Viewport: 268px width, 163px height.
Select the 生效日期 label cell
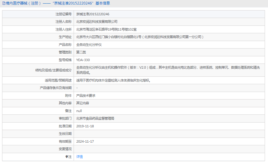point(38,134)
